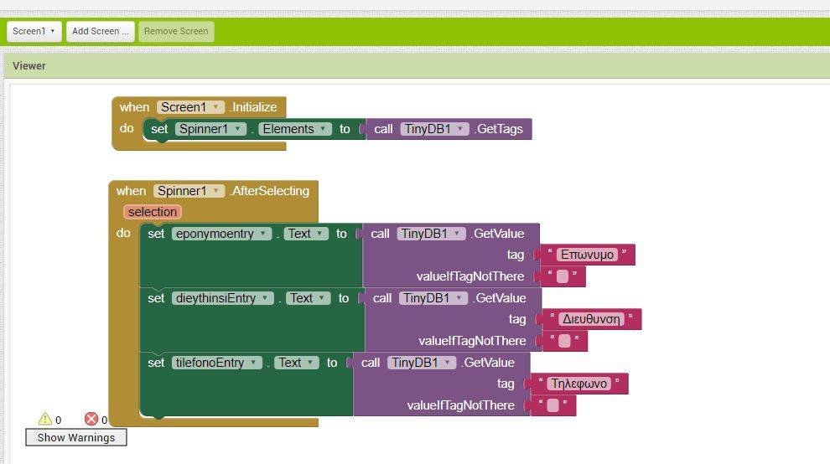Edit the Τηλεφωνο tag text field
Viewport: 830px width, 464px height.
[578, 384]
